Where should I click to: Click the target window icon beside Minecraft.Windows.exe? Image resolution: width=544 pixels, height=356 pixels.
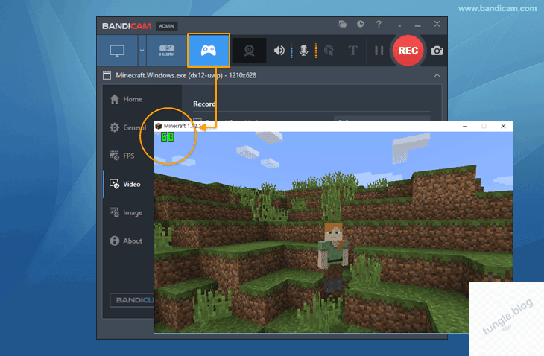point(107,75)
